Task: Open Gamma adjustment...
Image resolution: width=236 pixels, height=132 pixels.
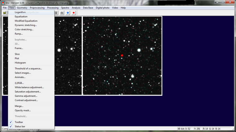Action: tap(31, 96)
